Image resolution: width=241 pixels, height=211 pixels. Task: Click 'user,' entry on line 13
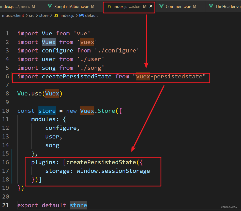click(54, 137)
